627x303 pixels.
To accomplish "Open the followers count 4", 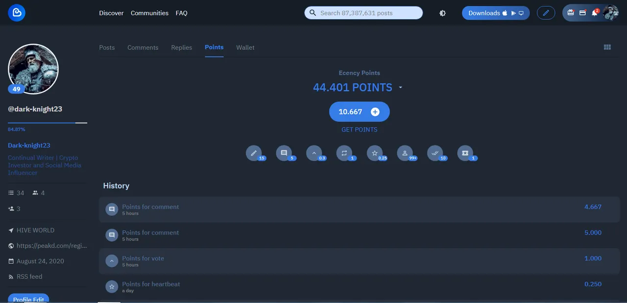I will pos(39,193).
